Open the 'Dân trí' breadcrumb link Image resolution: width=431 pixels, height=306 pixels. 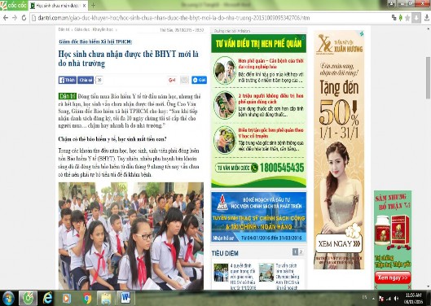(64, 29)
